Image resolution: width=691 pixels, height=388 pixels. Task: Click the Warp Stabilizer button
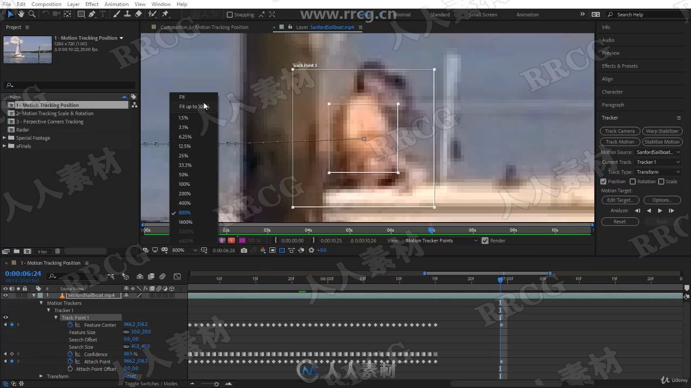(662, 131)
